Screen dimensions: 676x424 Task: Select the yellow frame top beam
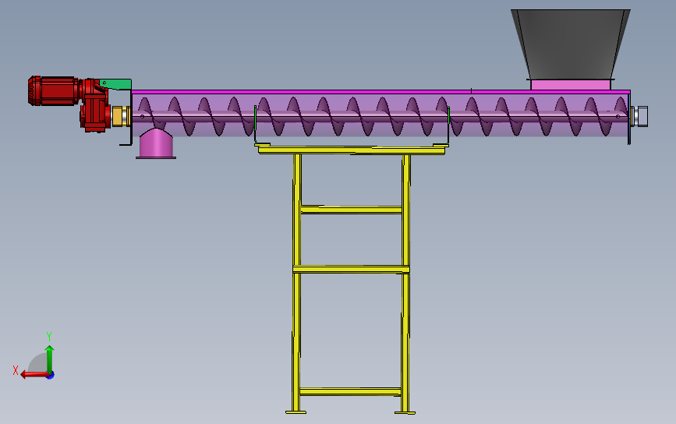(352, 150)
